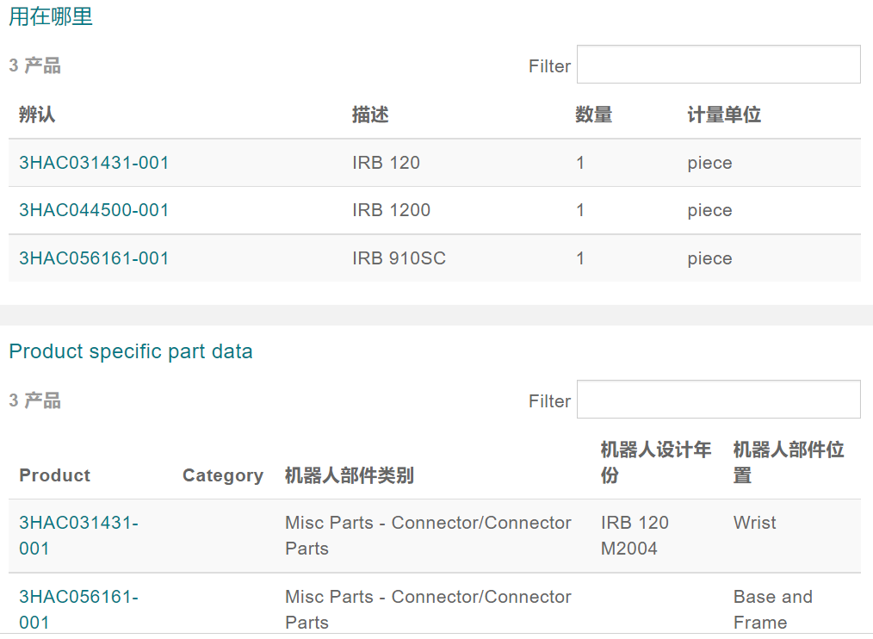873x639 pixels.
Task: Select the IRB 120 M2004 cell
Action: point(635,536)
